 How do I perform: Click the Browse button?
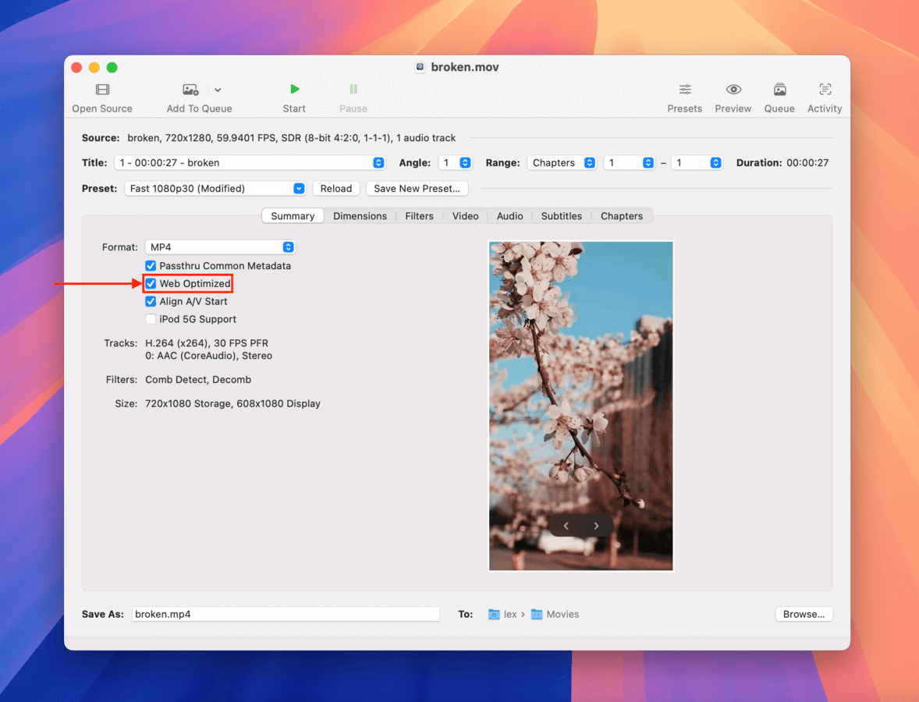(804, 614)
